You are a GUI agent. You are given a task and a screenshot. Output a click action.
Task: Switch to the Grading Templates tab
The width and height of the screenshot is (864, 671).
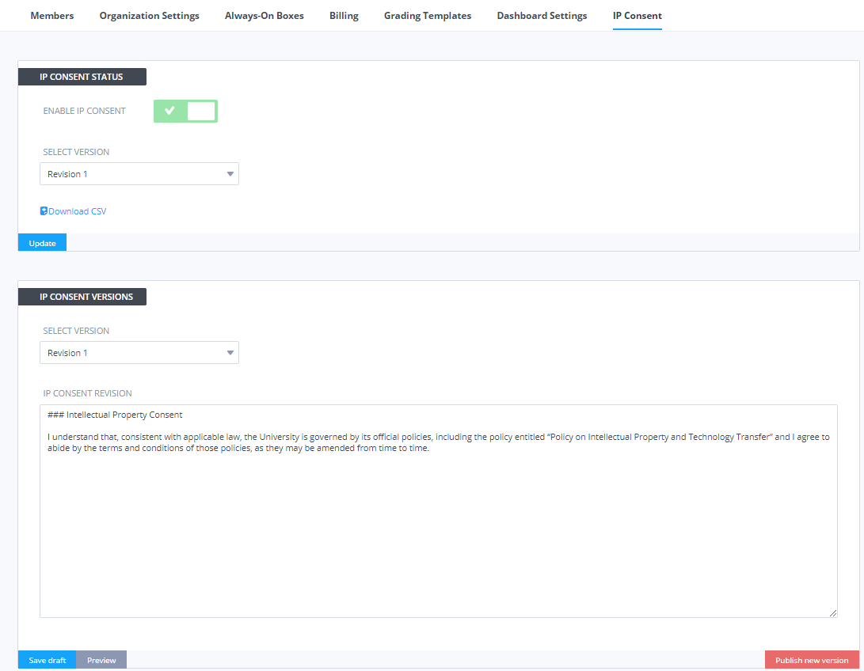click(x=428, y=16)
